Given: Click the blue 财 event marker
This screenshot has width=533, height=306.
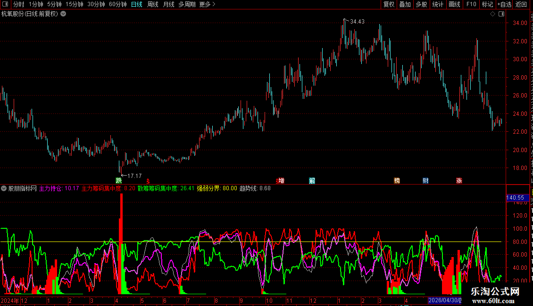Looking at the screenshot, I should click(x=425, y=180).
